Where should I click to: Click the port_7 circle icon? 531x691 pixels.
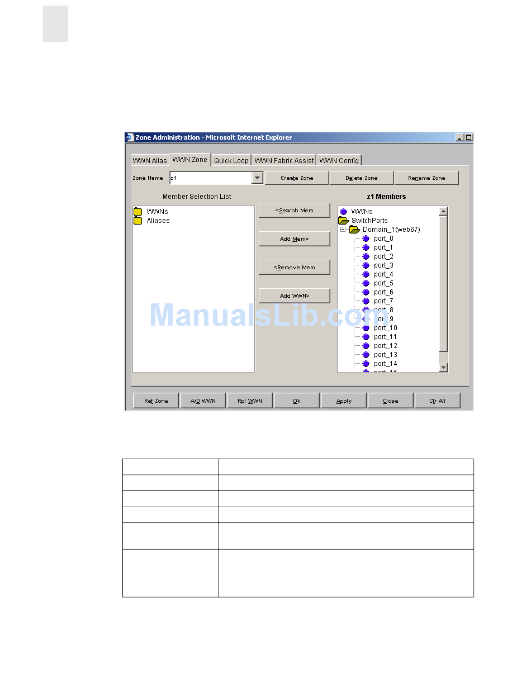366,301
